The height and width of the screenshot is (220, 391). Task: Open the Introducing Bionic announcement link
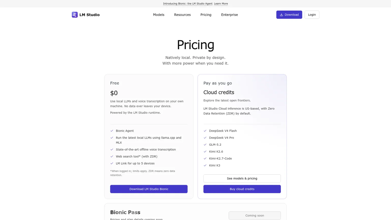[188, 4]
